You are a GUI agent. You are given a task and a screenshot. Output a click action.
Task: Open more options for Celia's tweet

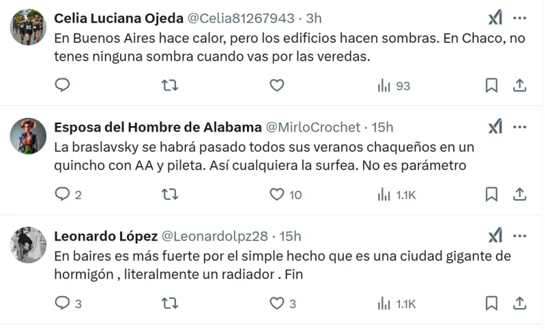pyautogui.click(x=520, y=18)
